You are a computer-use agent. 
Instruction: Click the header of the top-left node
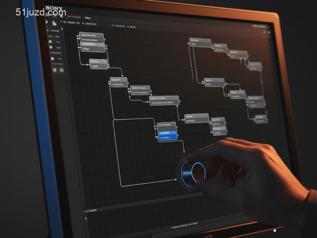pyautogui.click(x=91, y=35)
